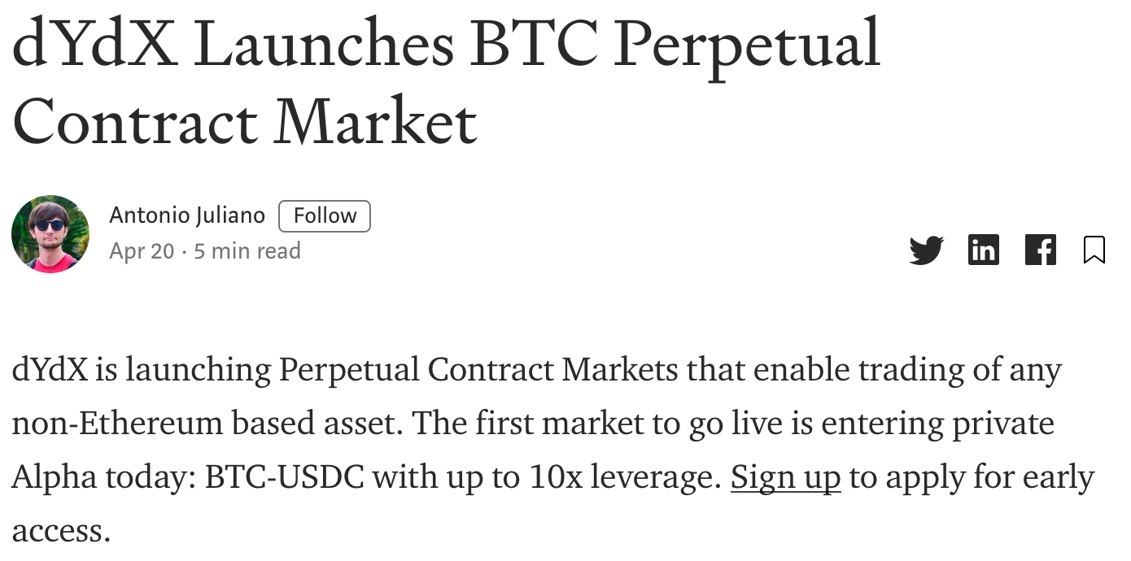Share the article on Twitter

(x=926, y=250)
